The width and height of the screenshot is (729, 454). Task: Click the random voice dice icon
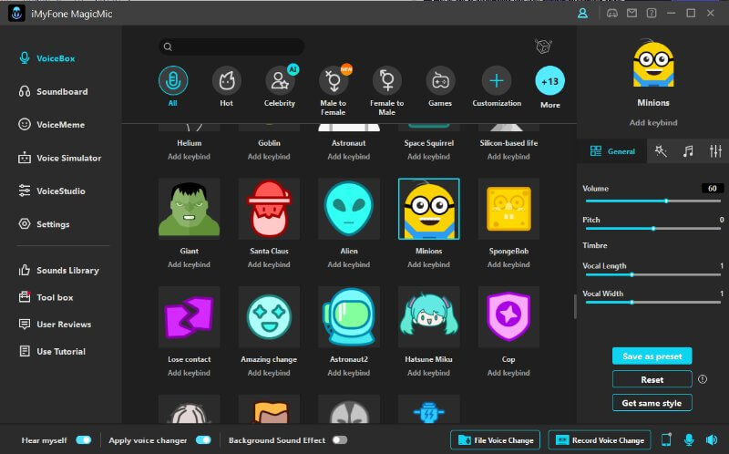coord(543,46)
